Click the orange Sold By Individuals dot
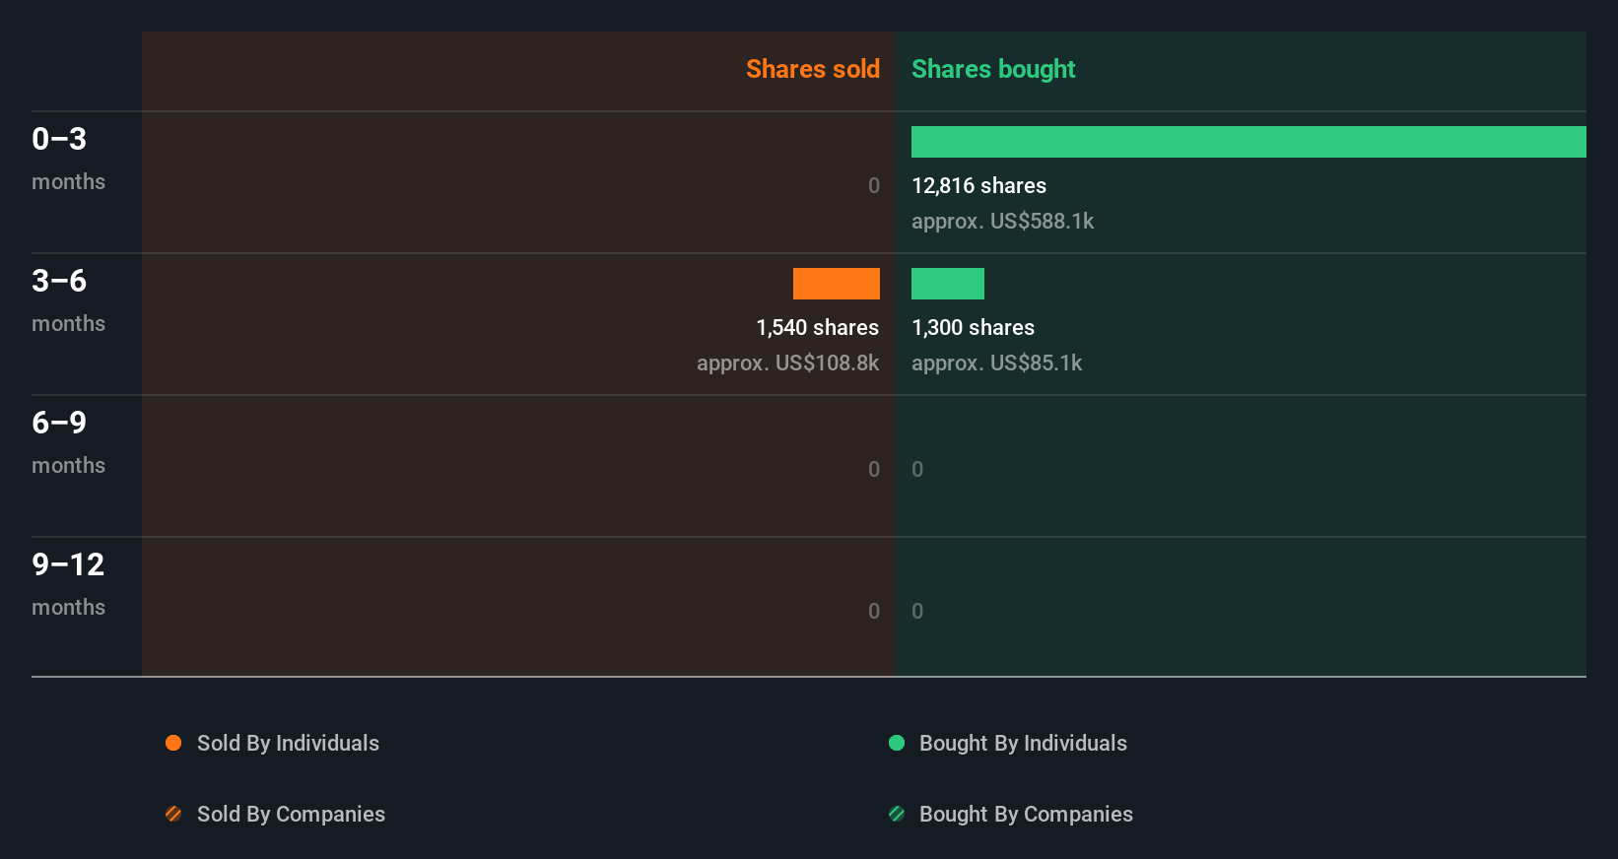1618x859 pixels. point(173,743)
